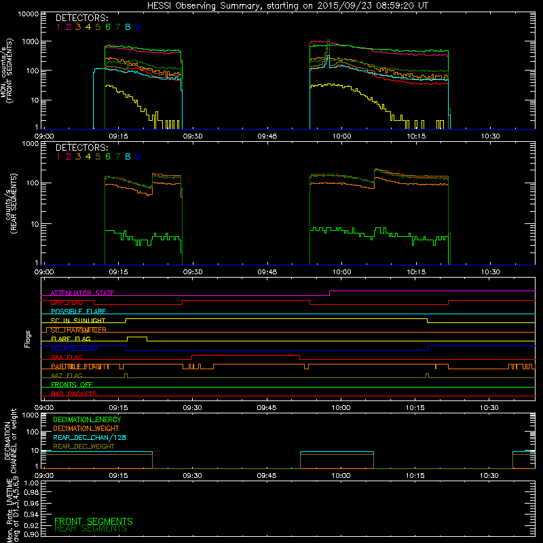Click the REAR_DEC_WEIGHT legend entry
543x543 pixels.
click(x=83, y=447)
